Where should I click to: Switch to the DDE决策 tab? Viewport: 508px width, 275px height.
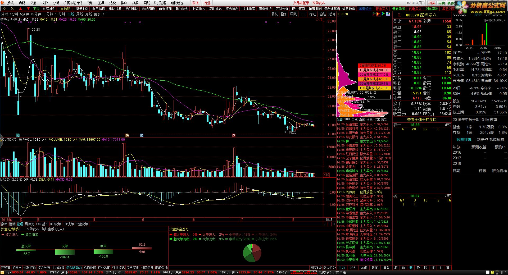pos(56,224)
